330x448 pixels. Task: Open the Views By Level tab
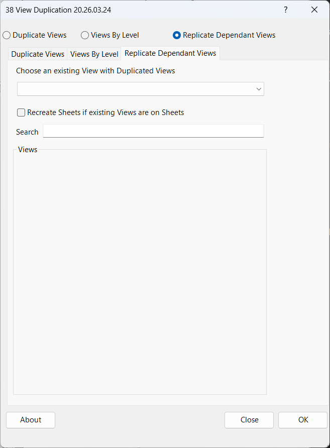(x=94, y=54)
